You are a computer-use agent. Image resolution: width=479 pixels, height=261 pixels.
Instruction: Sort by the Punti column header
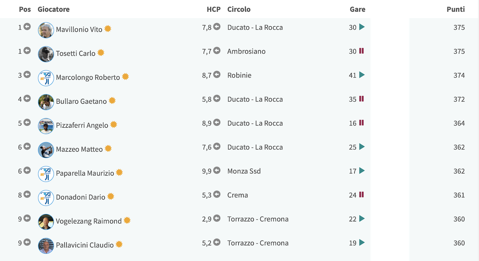pyautogui.click(x=456, y=9)
